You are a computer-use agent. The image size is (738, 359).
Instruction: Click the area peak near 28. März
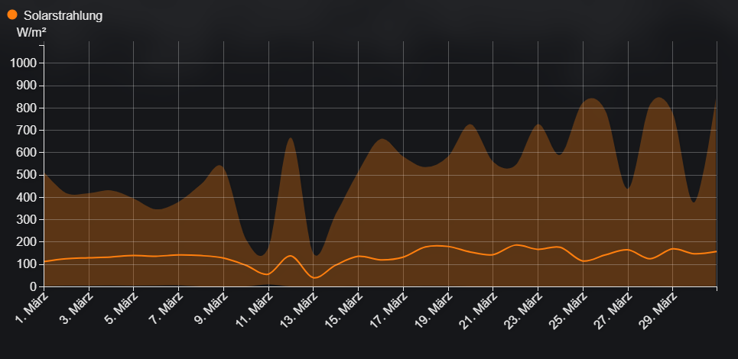[x=658, y=98]
